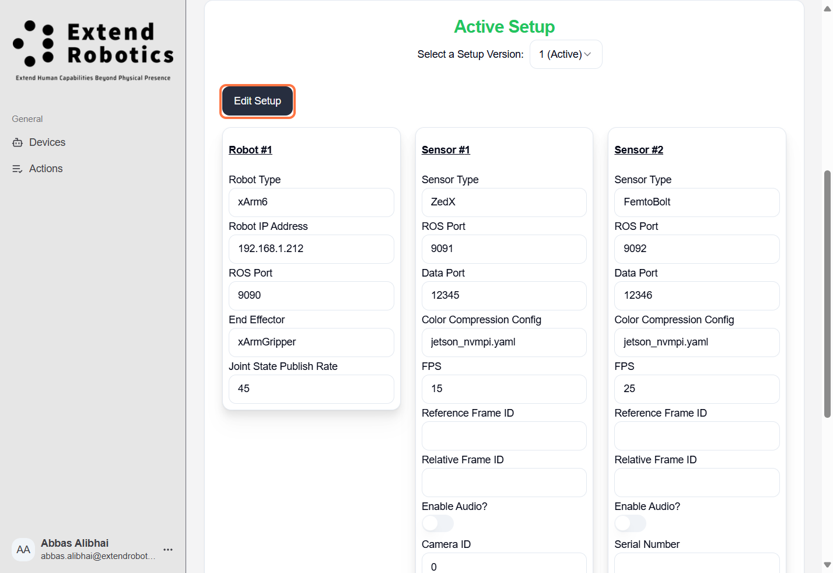Viewport: 833px width, 573px height.
Task: Click the Edit Setup button
Action: tap(257, 102)
